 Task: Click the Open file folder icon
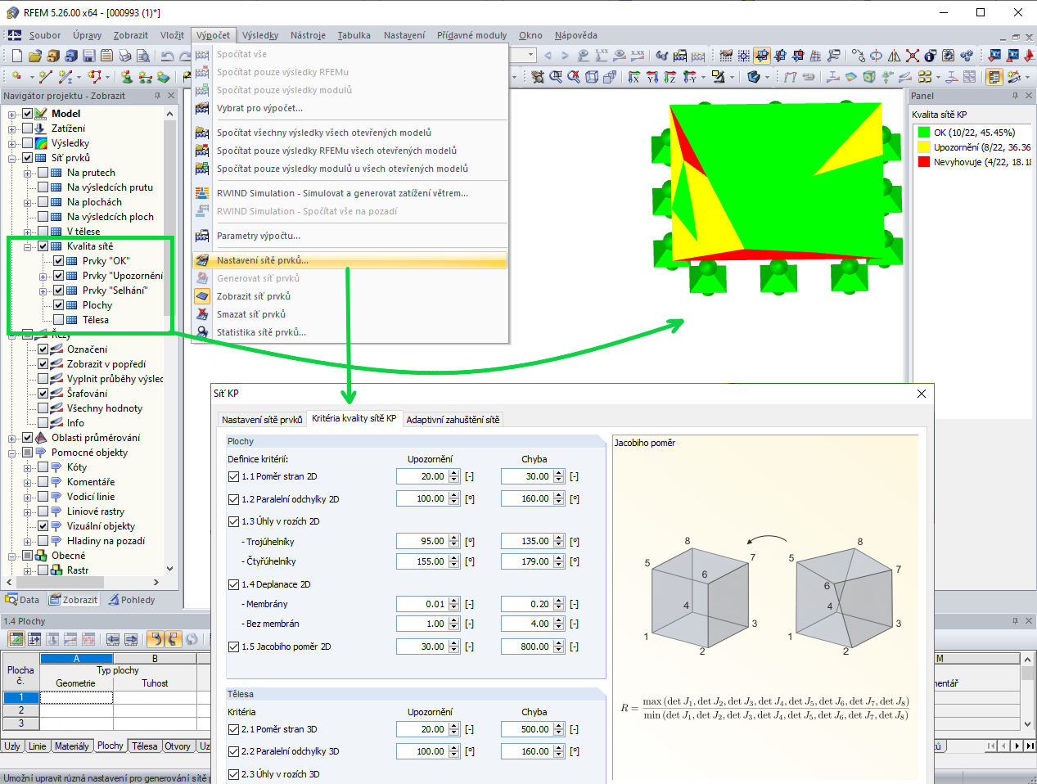click(35, 56)
